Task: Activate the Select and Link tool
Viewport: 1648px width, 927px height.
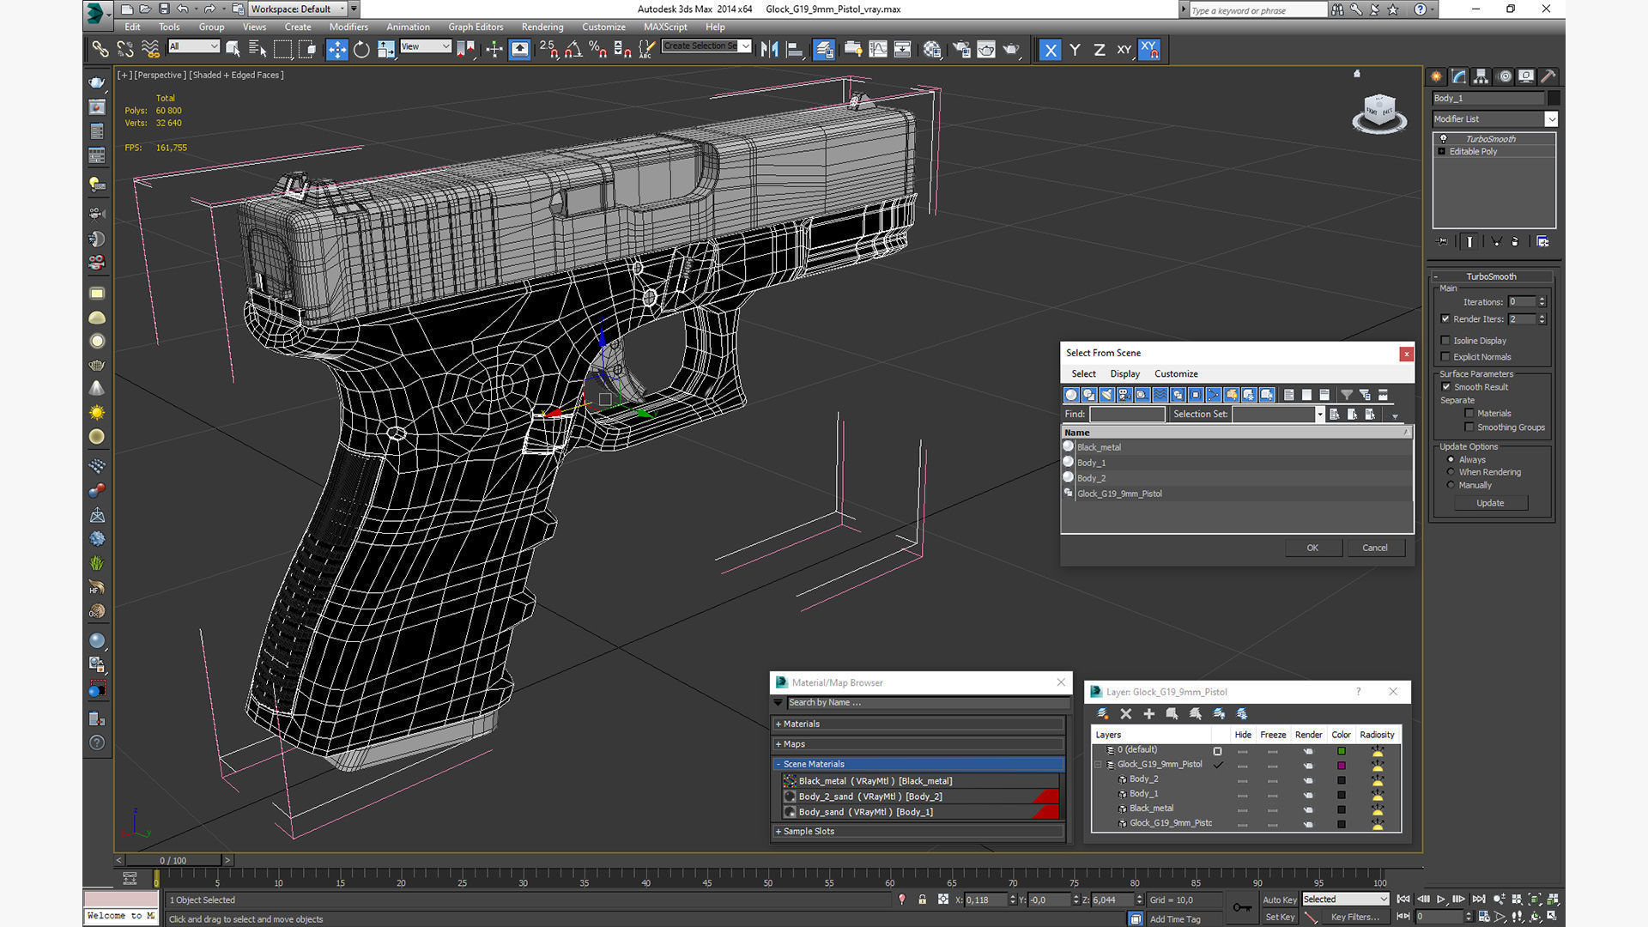Action: pyautogui.click(x=100, y=50)
